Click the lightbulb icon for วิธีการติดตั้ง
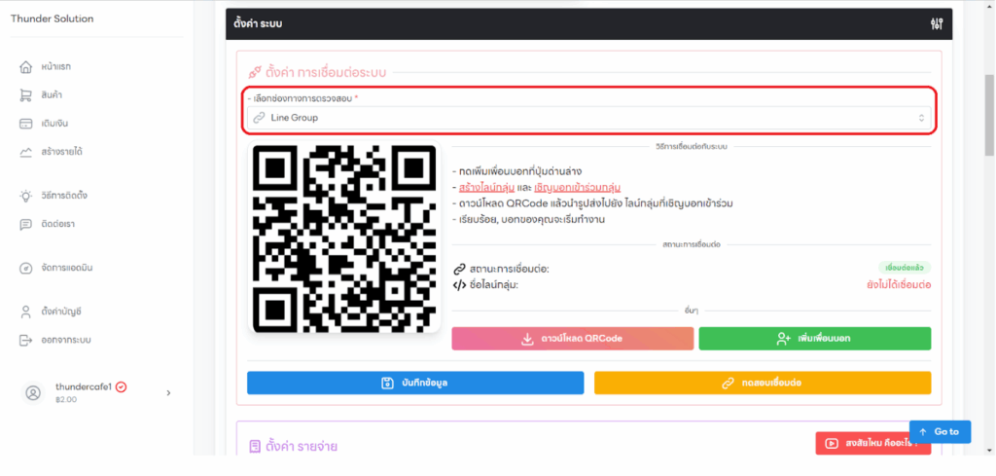 26,196
